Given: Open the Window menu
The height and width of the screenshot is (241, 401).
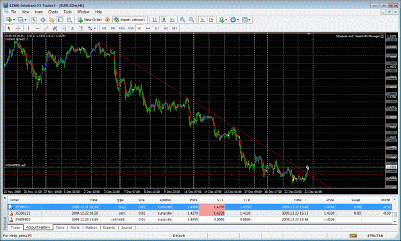Looking at the screenshot, I should click(83, 12).
